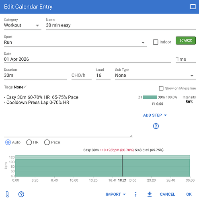Grab the description textarea resize handle
This screenshot has height=201, width=199.
(x=131, y=136)
